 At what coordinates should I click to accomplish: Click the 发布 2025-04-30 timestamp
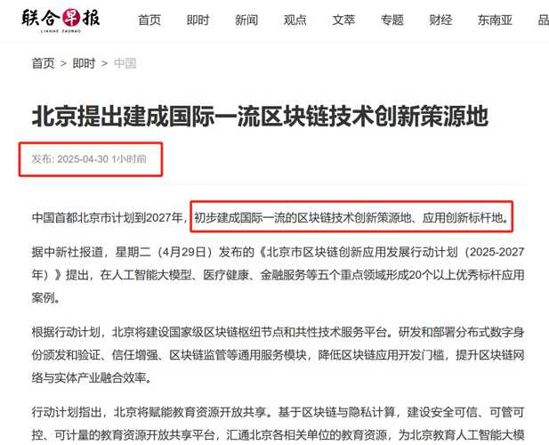pyautogui.click(x=89, y=159)
